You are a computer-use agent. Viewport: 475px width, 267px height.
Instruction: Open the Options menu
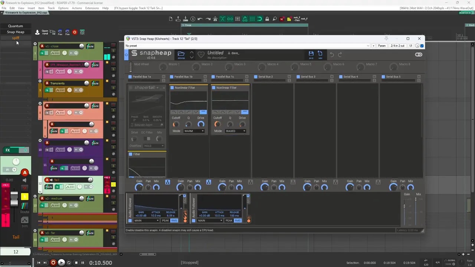click(x=63, y=8)
